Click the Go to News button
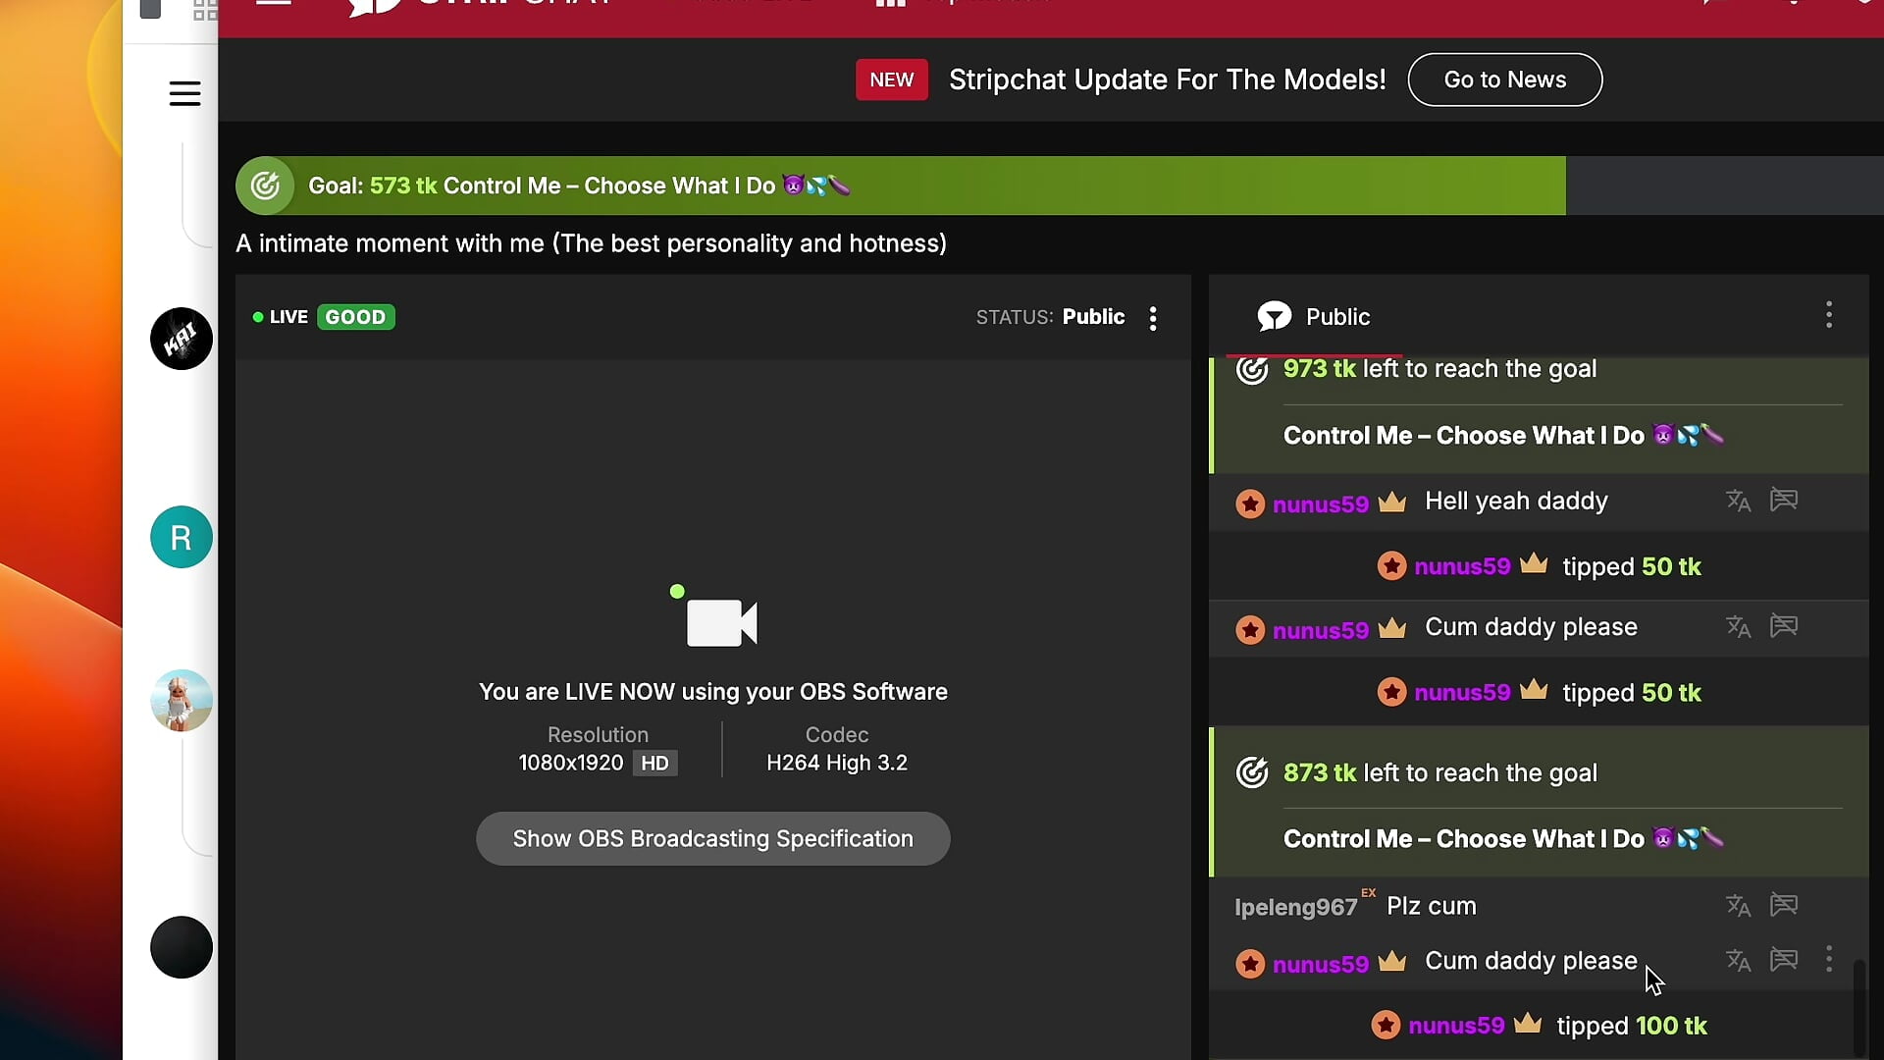Viewport: 1884px width, 1060px height. pos(1504,79)
